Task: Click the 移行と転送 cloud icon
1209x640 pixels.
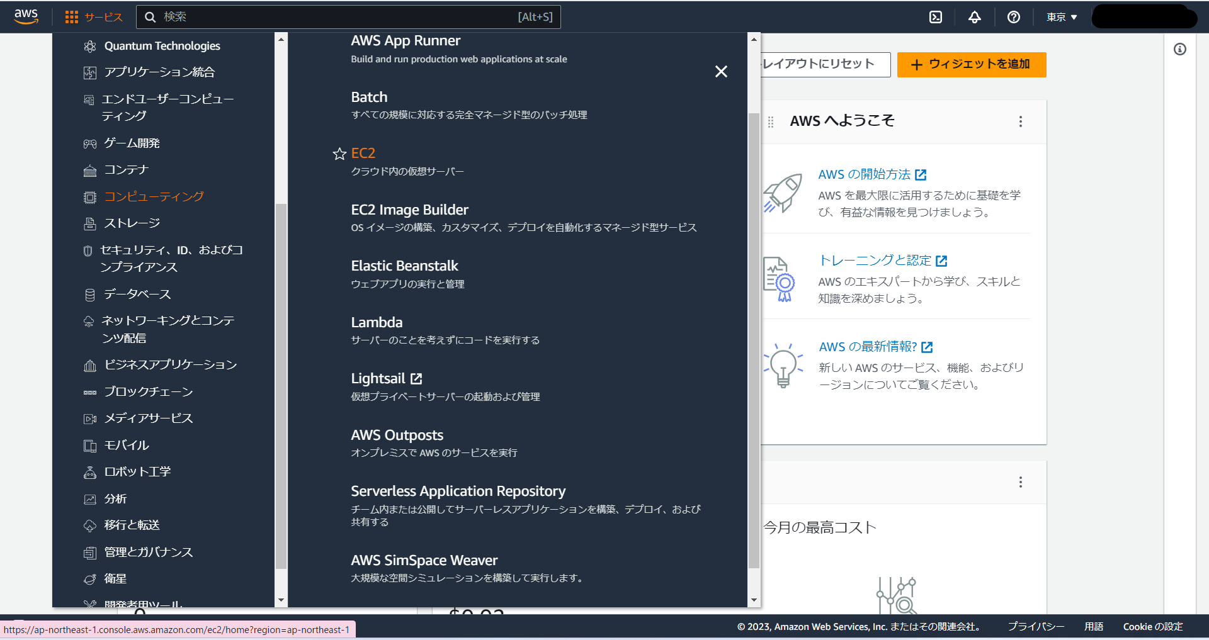Action: (90, 525)
